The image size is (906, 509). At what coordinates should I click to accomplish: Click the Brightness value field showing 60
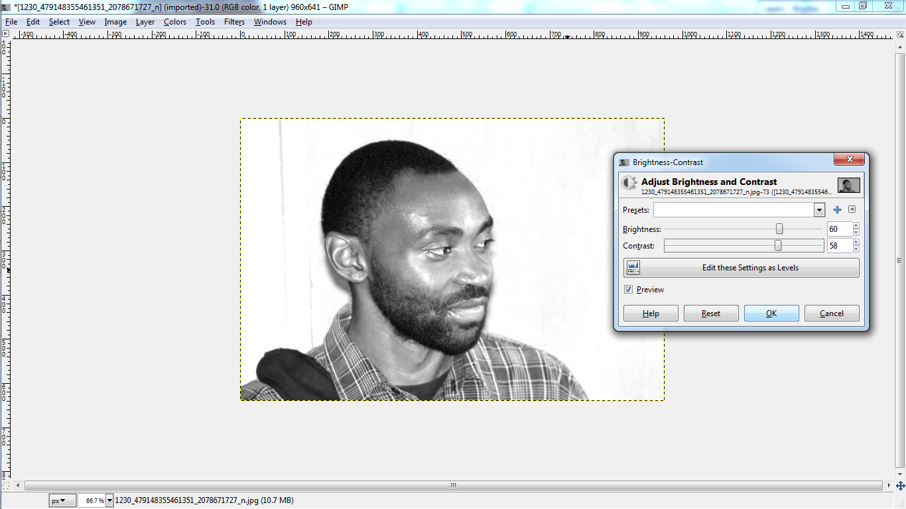click(x=839, y=229)
